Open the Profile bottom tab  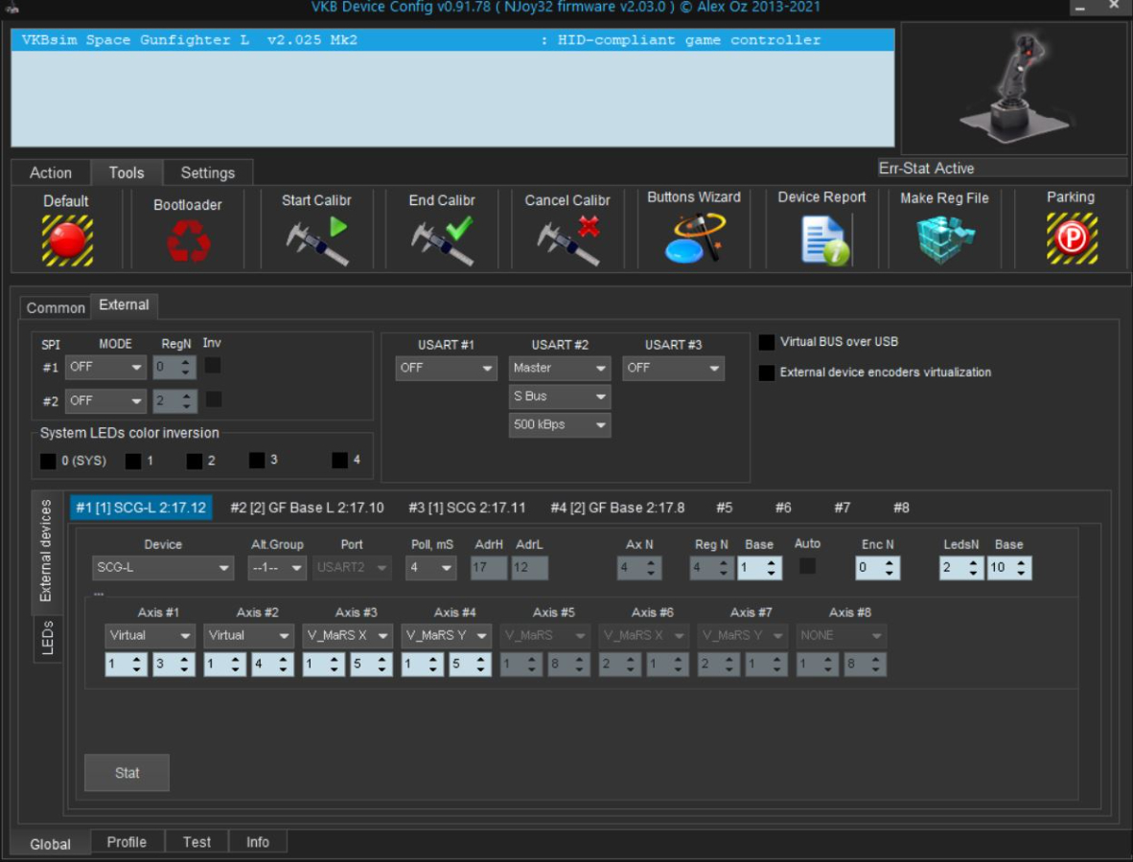pos(127,842)
